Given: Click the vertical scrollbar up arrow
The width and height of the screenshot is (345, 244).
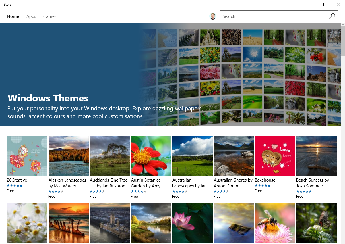Looking at the screenshot, I should pos(343,25).
